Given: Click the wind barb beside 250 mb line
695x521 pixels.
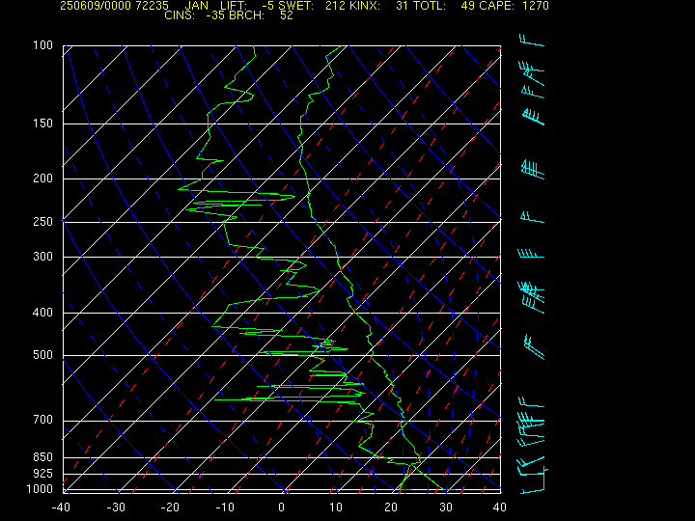Looking at the screenshot, I should point(532,217).
